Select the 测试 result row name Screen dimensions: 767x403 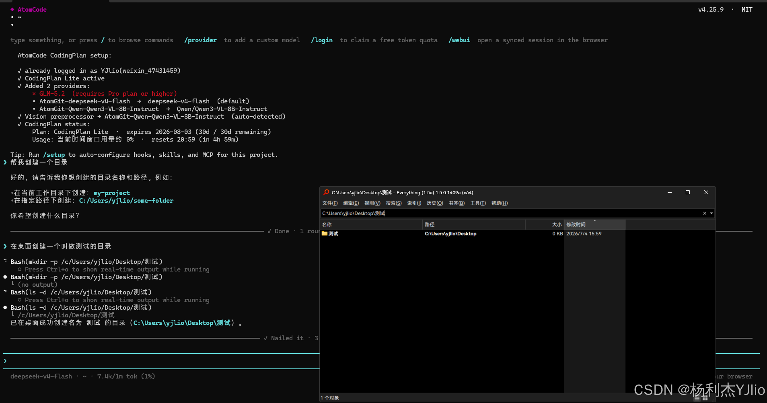[333, 234]
